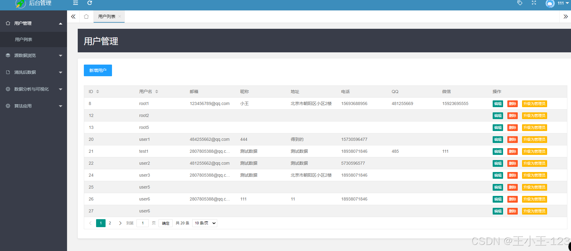
Task: Click the nickname 小王
Action: [244, 103]
